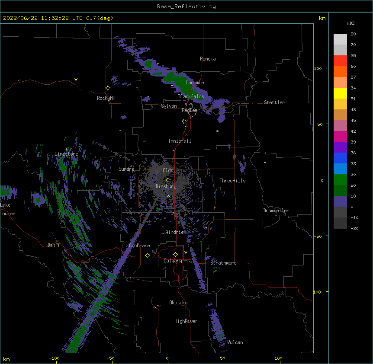This screenshot has height=364, width=373.
Task: Click the Limestone label
Action: point(66,154)
